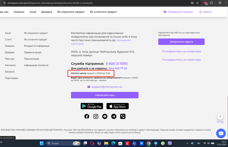The width and height of the screenshot is (228, 147).
Task: Open volume control in system tray
Action: [x=208, y=143]
